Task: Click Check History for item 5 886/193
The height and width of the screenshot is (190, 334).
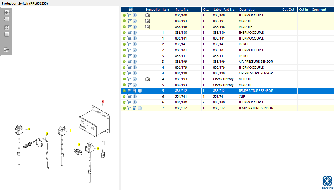Action: coord(223,85)
